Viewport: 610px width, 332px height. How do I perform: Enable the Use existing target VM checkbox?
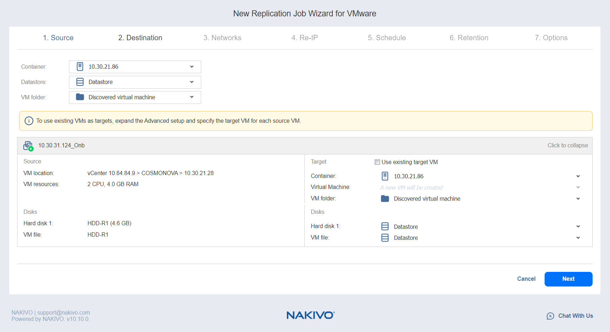[x=377, y=162]
